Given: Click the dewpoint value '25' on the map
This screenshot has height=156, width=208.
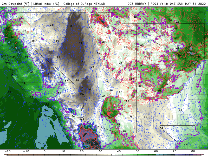Looking at the screenshot, I should pyautogui.click(x=51, y=25).
